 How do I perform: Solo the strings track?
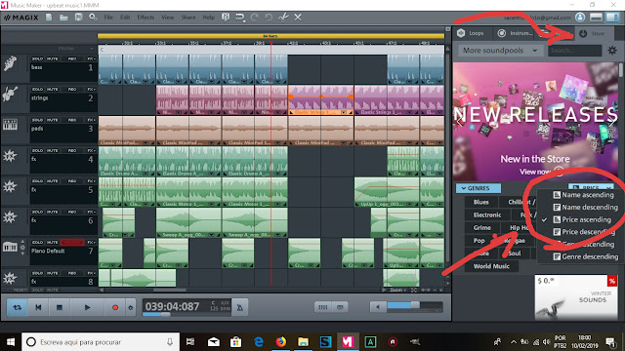pos(37,90)
